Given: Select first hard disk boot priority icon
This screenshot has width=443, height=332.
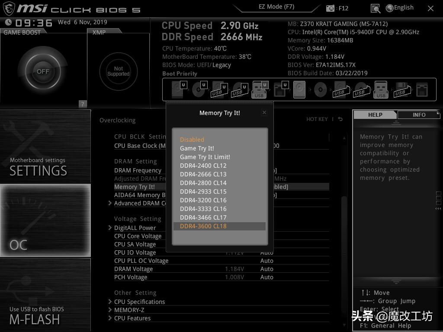Looking at the screenshot, I should (179, 89).
